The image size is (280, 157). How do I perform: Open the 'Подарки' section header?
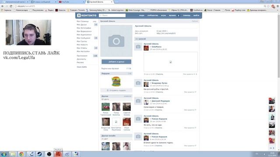pyautogui.click(x=116, y=74)
